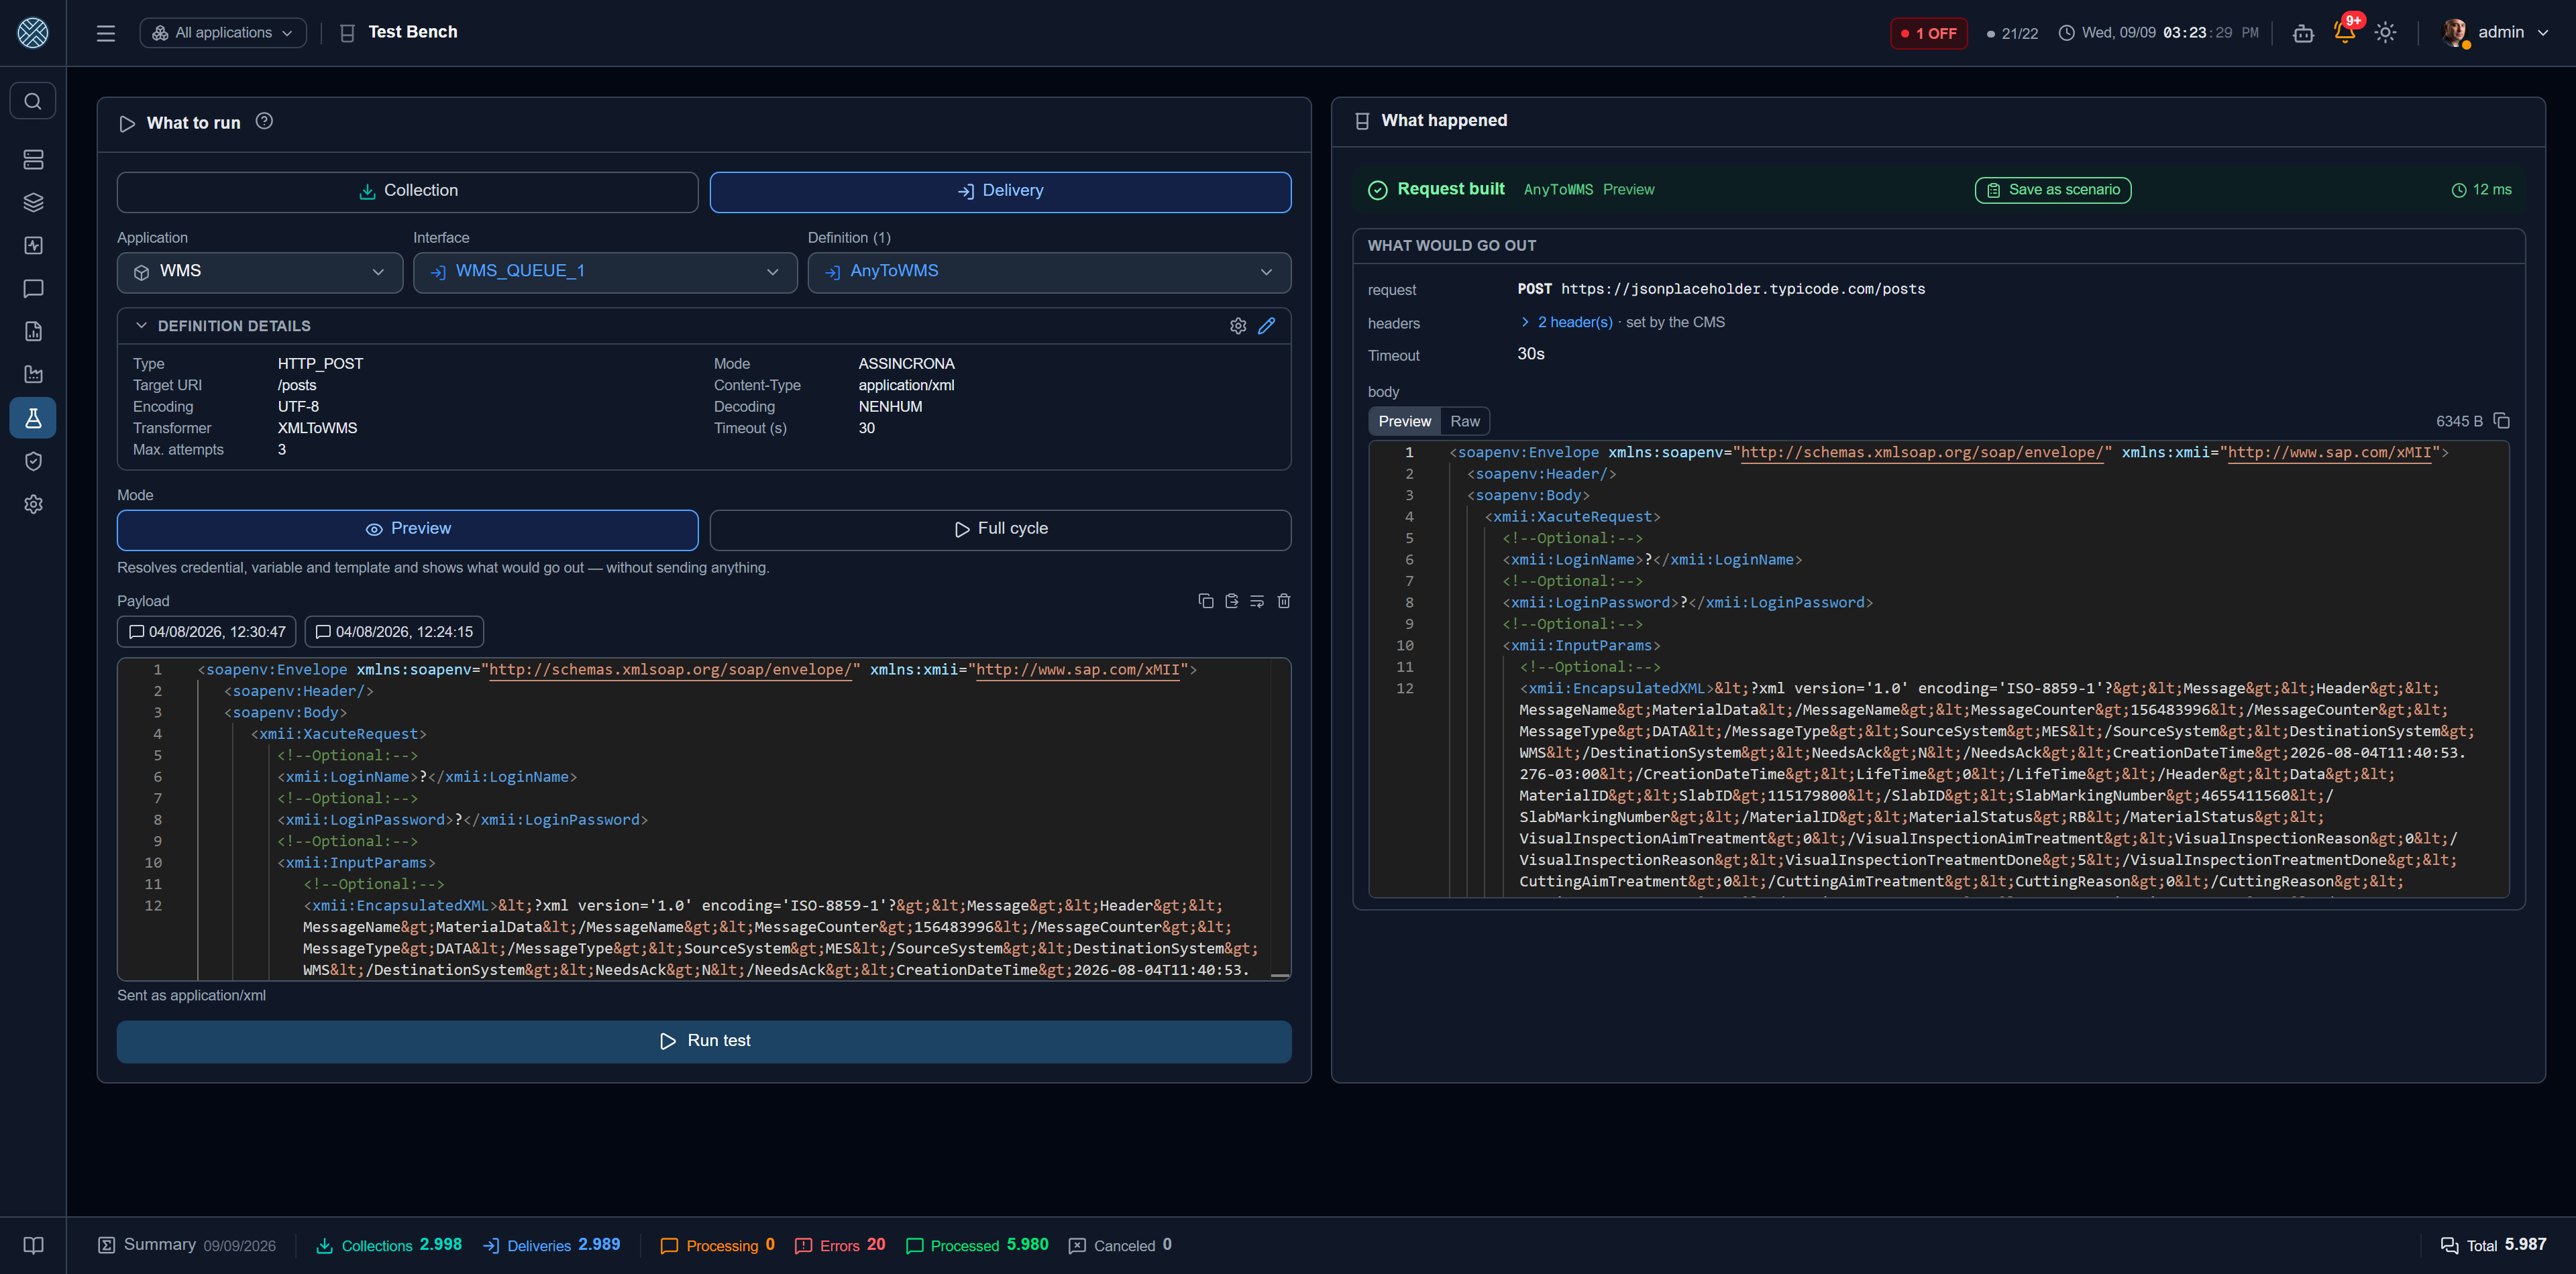Screen dimensions: 2576x1274
Task: Click the wrap lines icon above payload
Action: coord(1257,601)
